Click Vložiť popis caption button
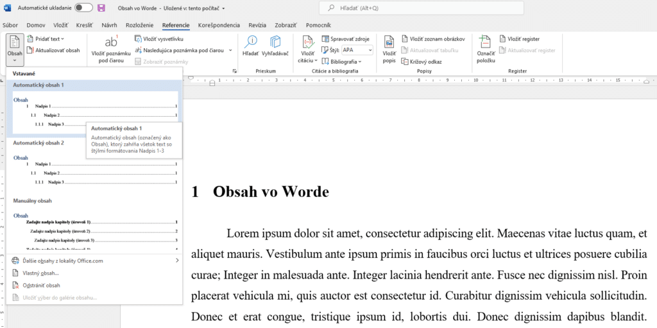This screenshot has height=328, width=657. point(389,49)
